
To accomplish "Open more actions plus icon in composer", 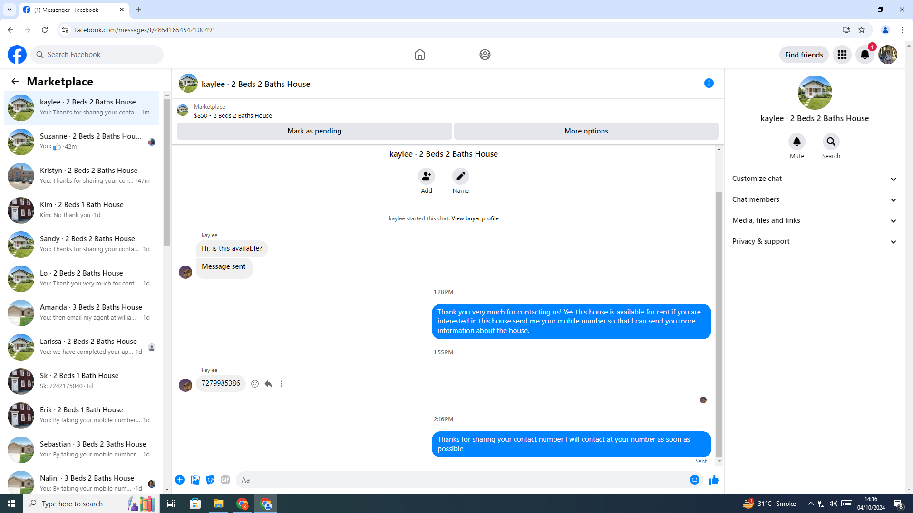I will pos(180,480).
